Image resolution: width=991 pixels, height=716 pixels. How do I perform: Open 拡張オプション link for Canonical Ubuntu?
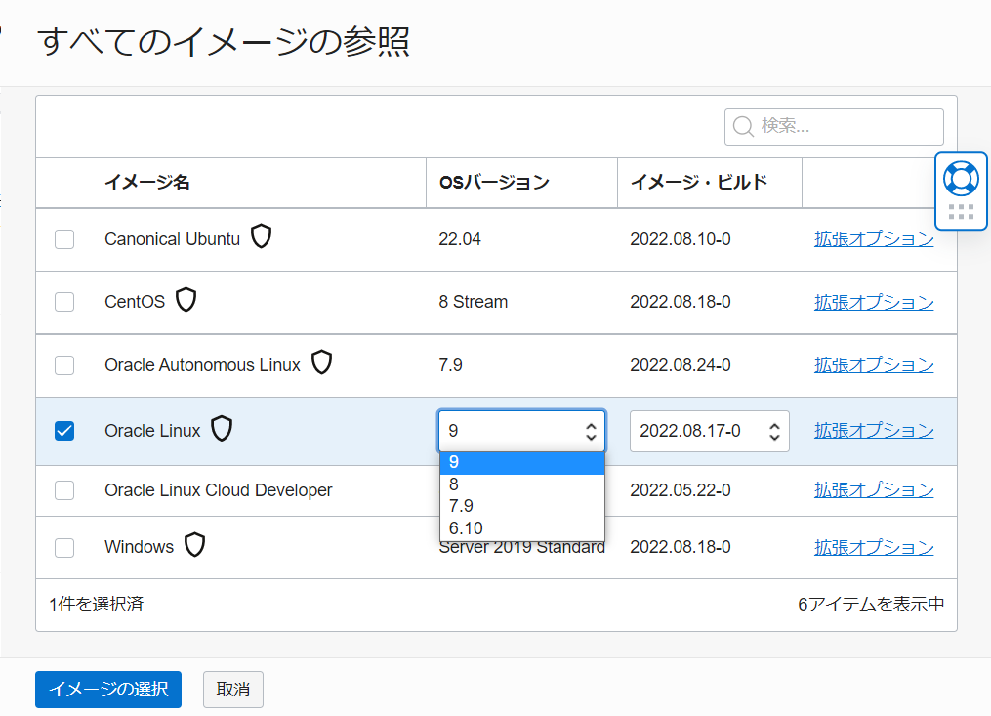[874, 239]
